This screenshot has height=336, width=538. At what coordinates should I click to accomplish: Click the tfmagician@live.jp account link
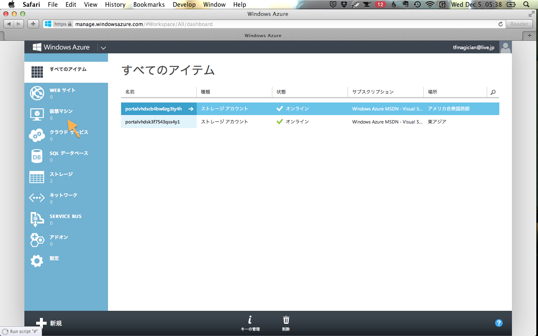[x=473, y=47]
